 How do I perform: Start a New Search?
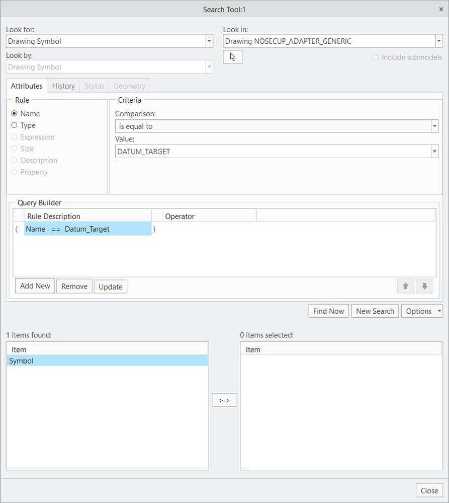[375, 311]
